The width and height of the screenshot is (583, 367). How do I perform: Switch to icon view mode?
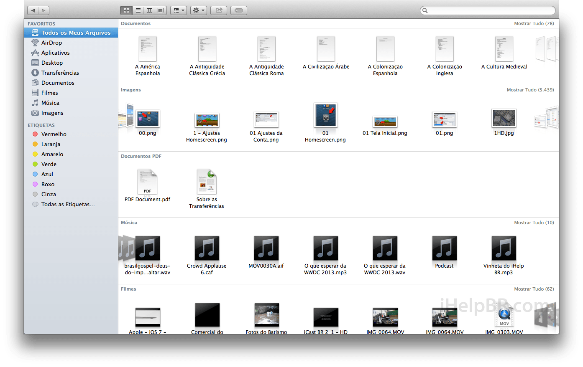click(x=126, y=10)
